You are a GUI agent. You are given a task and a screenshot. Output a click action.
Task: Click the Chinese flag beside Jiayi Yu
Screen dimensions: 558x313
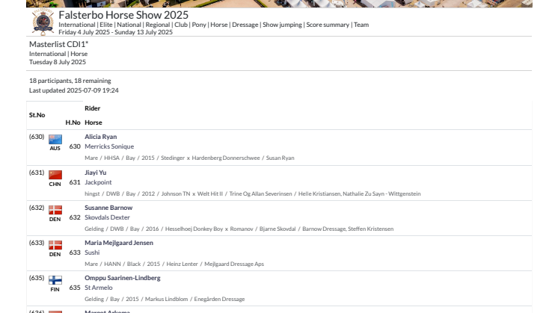tap(55, 175)
